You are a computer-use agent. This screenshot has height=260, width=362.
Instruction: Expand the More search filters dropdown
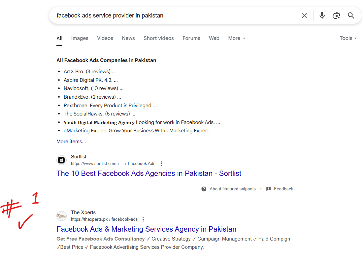tap(237, 38)
